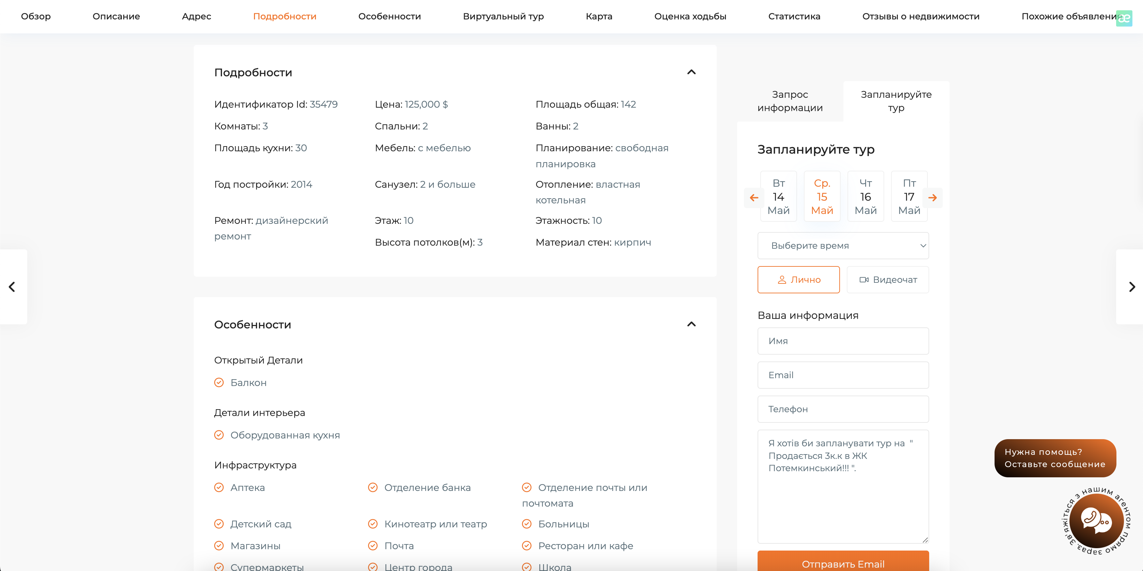Screen dimensions: 1143x571
Task: Click the green widget icon top right
Action: (x=1124, y=18)
